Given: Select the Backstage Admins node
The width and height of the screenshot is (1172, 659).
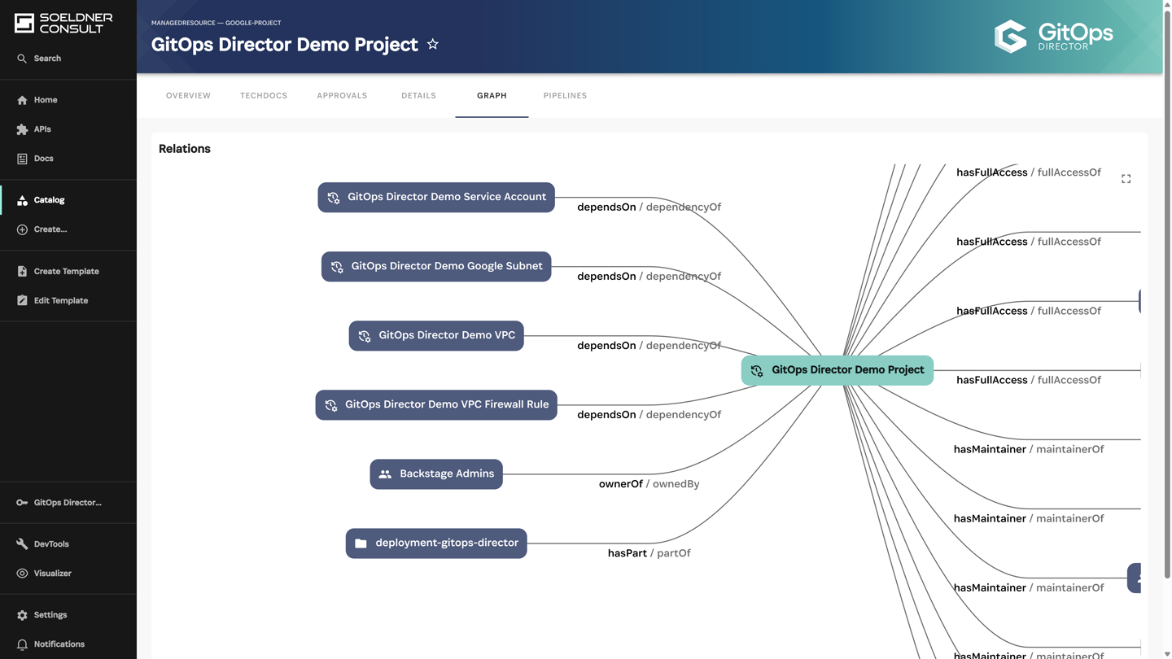Looking at the screenshot, I should pos(436,474).
